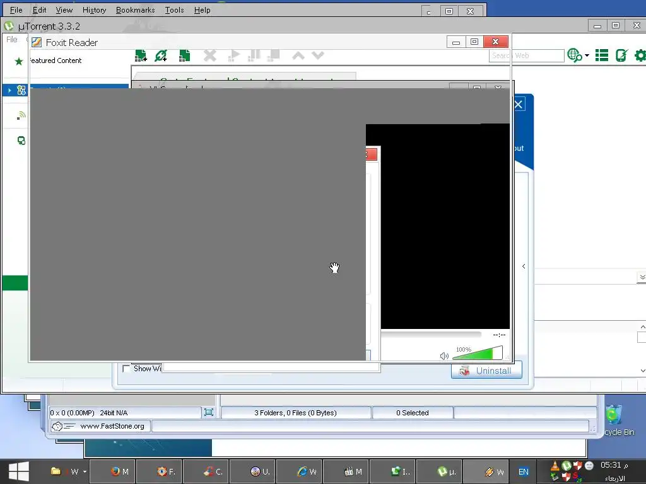Click the VLC cone tray icon
Image resolution: width=646 pixels, height=484 pixels.
pyautogui.click(x=555, y=466)
